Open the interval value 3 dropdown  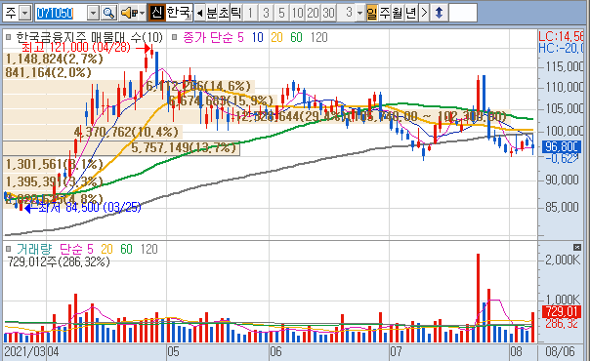(x=359, y=13)
